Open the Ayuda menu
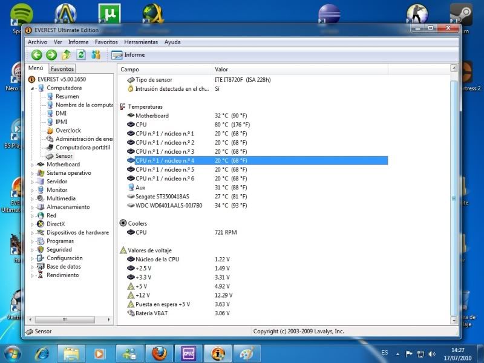484x363 pixels. [172, 42]
